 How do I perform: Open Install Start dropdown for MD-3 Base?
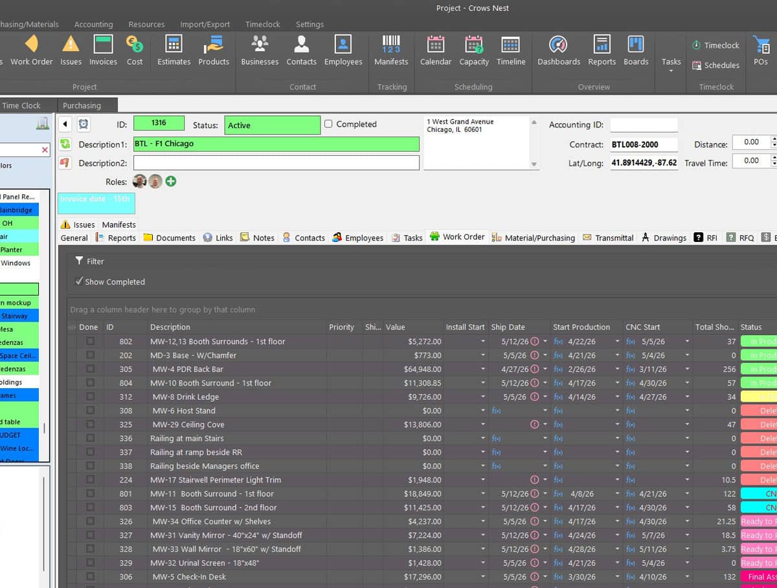tap(482, 356)
